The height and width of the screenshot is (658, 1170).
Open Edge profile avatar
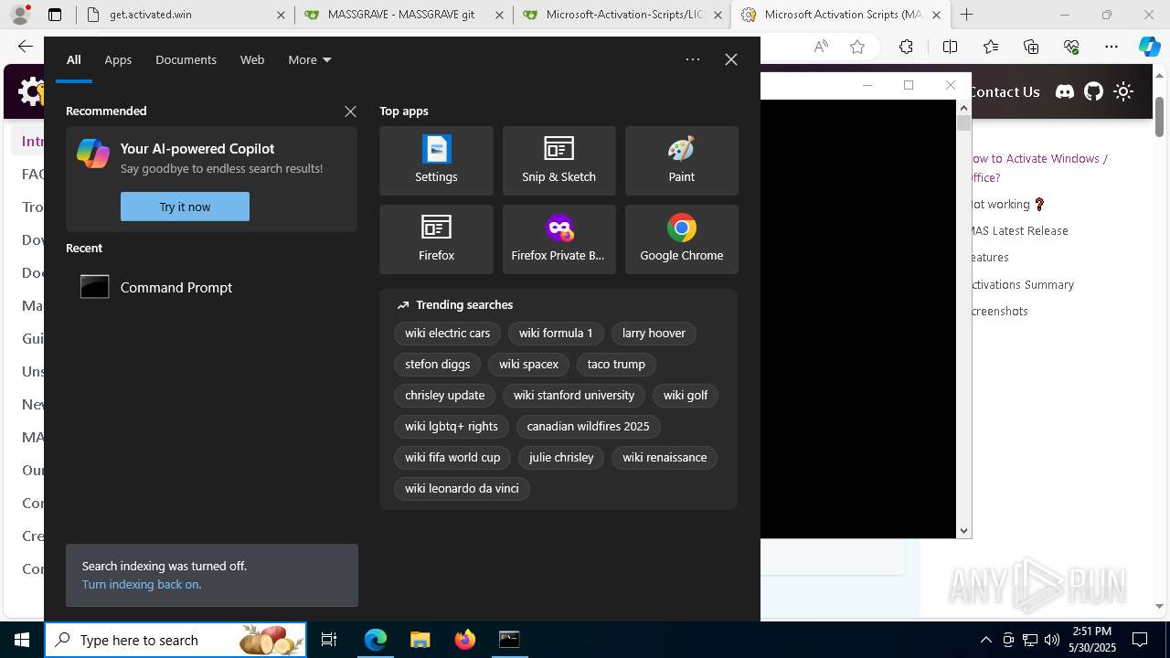pyautogui.click(x=20, y=15)
